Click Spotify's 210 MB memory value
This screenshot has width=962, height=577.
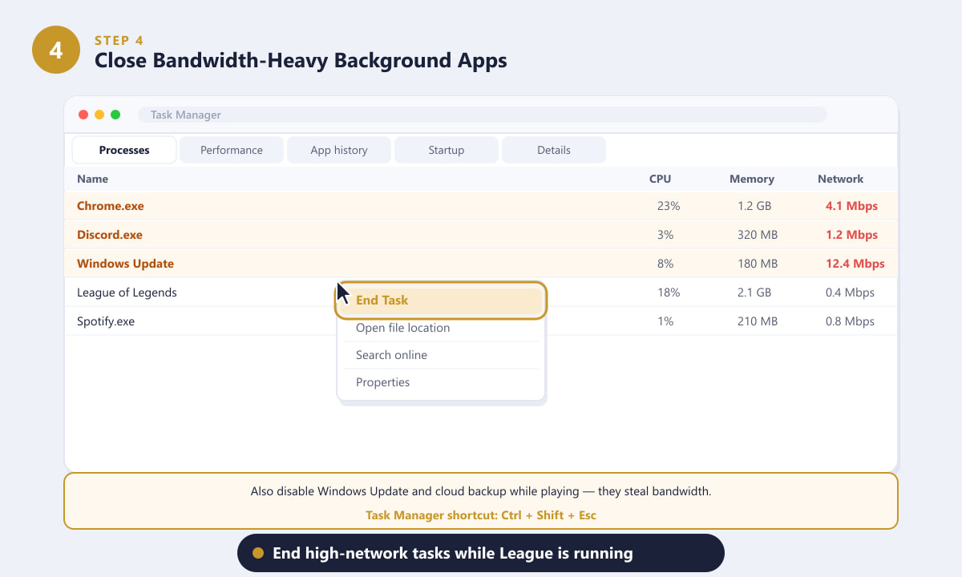pos(758,321)
